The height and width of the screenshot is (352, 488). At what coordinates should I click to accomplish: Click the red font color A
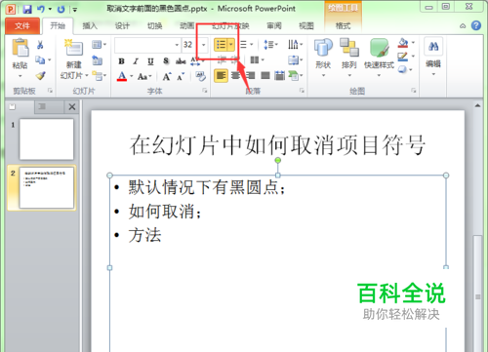coord(122,76)
